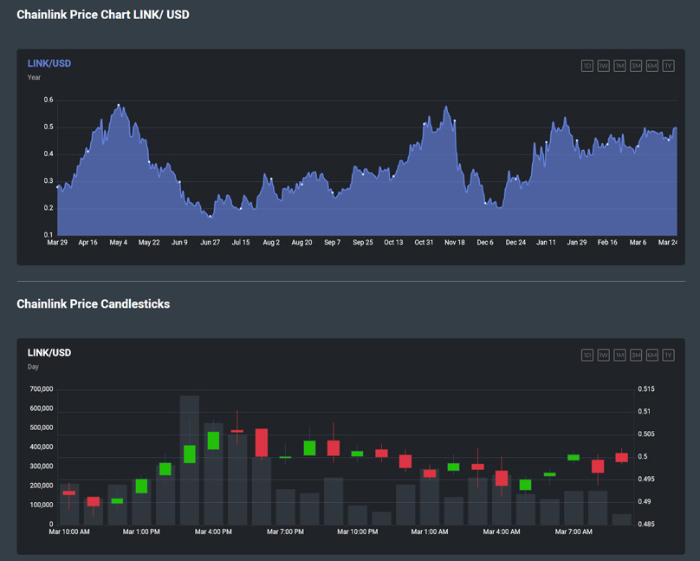
Task: Click the 'May 4' x-axis label
Action: [x=119, y=243]
